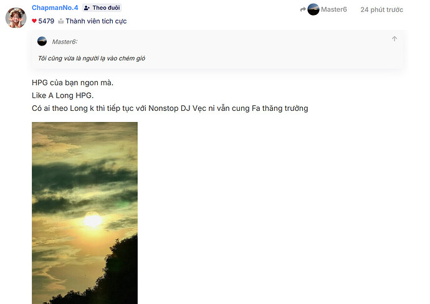Open the sunset sky image attachment
The height and width of the screenshot is (304, 430).
click(x=85, y=213)
